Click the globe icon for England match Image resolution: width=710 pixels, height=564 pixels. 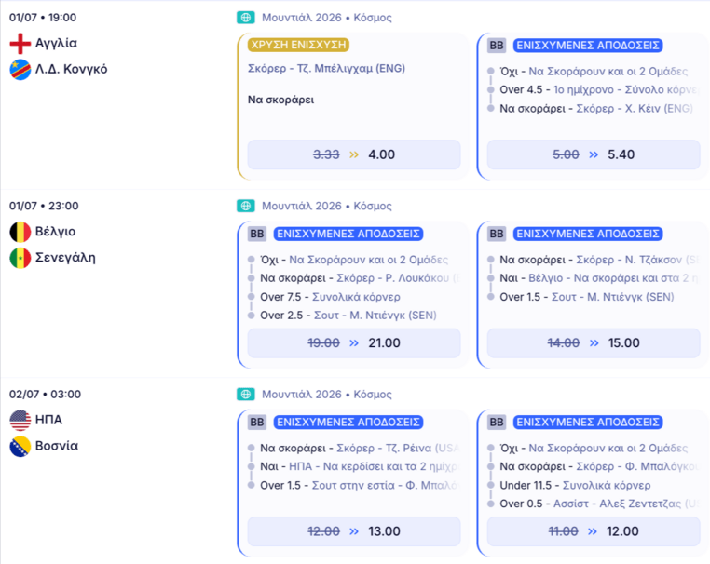[245, 18]
